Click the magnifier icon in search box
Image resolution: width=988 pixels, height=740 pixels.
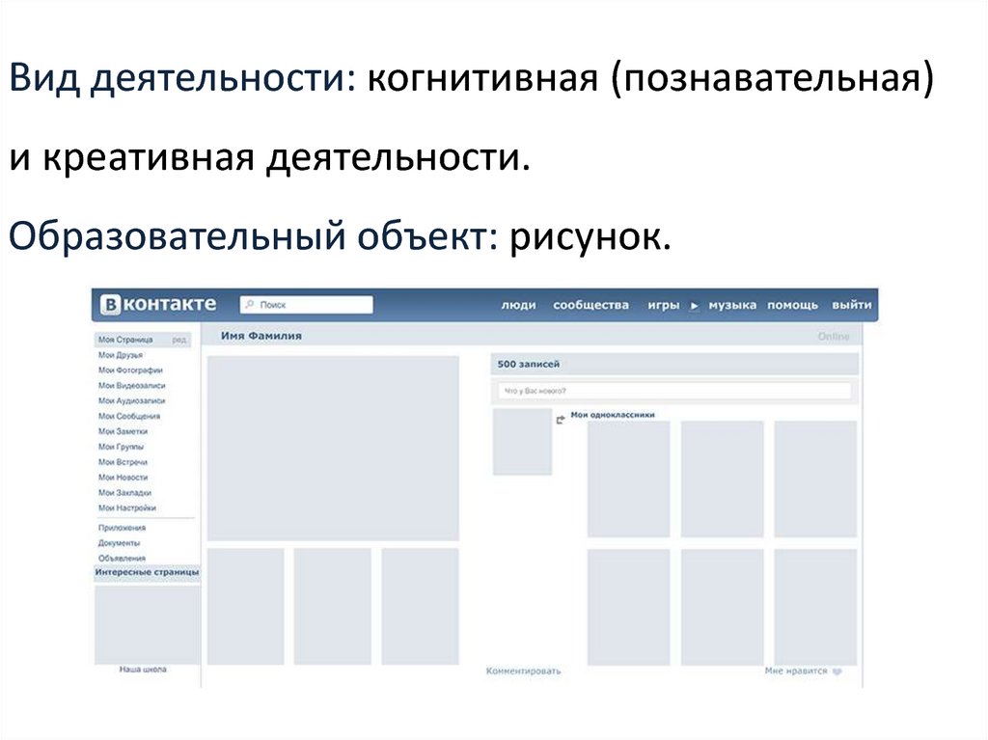pos(250,305)
